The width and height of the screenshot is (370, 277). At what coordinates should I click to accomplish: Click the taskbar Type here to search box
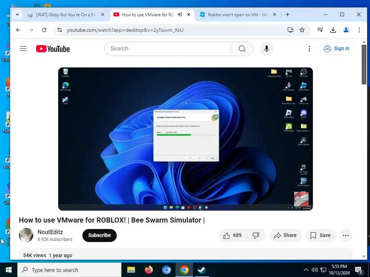coord(69,270)
